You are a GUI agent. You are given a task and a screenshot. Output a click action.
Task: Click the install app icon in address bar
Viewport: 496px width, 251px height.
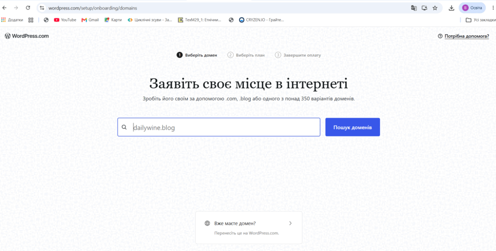click(425, 8)
